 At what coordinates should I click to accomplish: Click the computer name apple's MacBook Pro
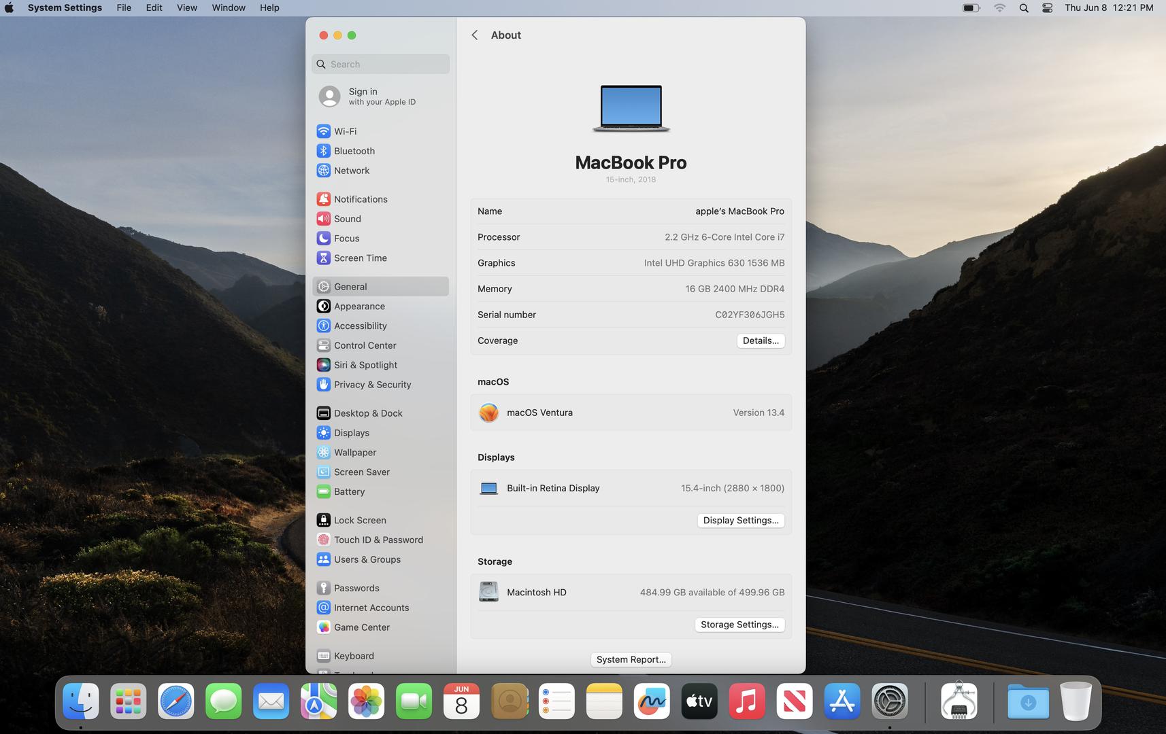tap(739, 211)
